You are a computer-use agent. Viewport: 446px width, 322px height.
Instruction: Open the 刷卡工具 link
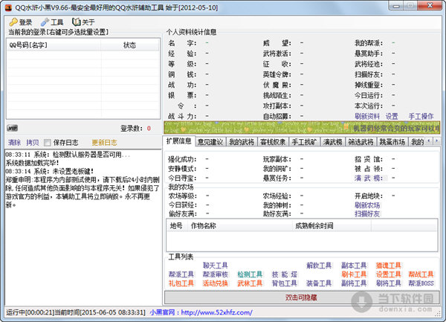click(x=354, y=274)
